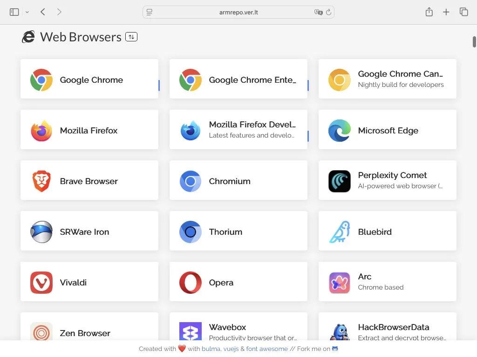This screenshot has height=357, width=477.
Task: Click the armrepo.ver.lt address field
Action: click(x=238, y=12)
